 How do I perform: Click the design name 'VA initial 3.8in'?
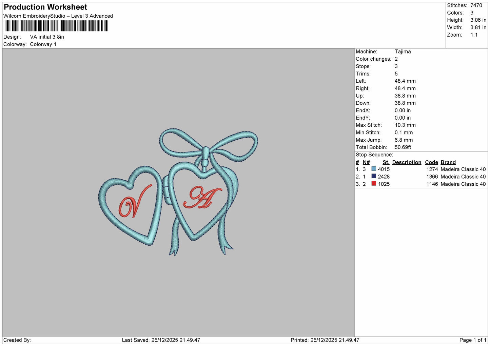(x=47, y=37)
